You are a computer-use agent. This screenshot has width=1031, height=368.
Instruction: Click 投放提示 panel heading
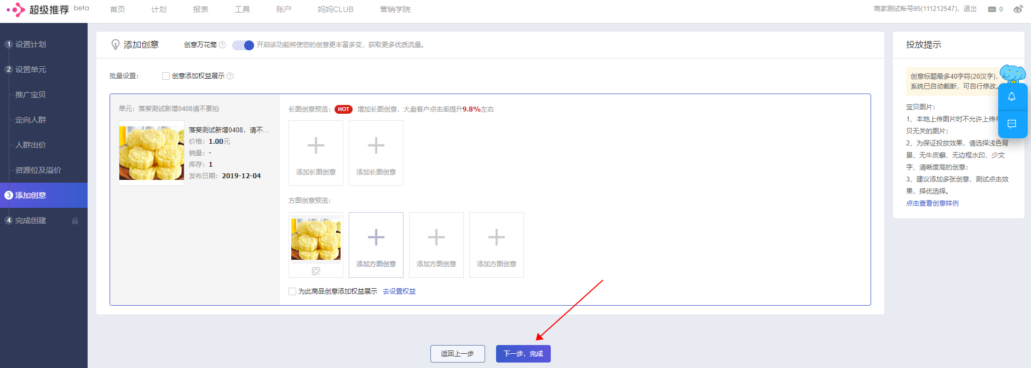pos(924,45)
